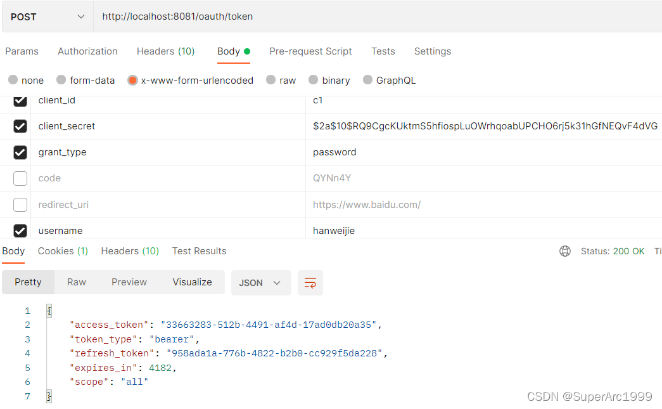
Task: Click the 'client_secret' key cell
Action: (168, 126)
